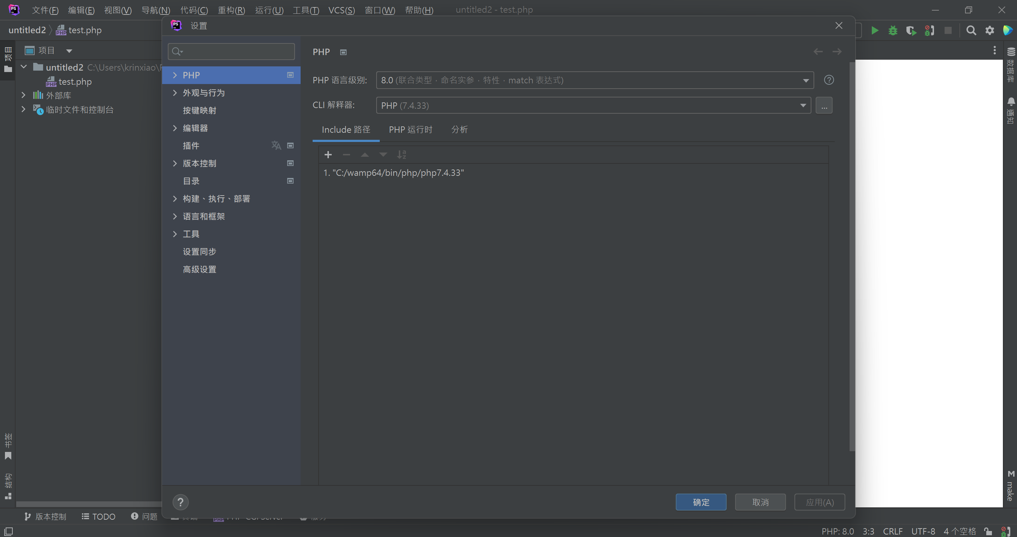Click the colorful JetBrains Toolbox icon
Viewport: 1017px width, 537px height.
(1008, 30)
